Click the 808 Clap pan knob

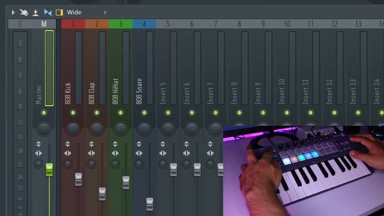pyautogui.click(x=97, y=128)
